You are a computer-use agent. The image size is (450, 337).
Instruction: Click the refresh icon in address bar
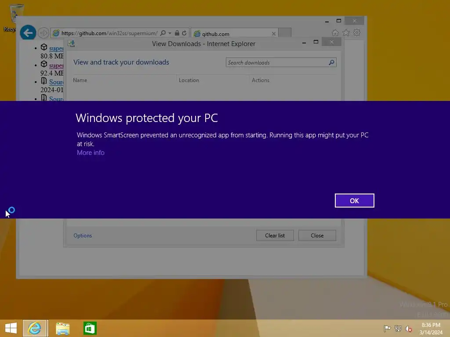point(184,33)
